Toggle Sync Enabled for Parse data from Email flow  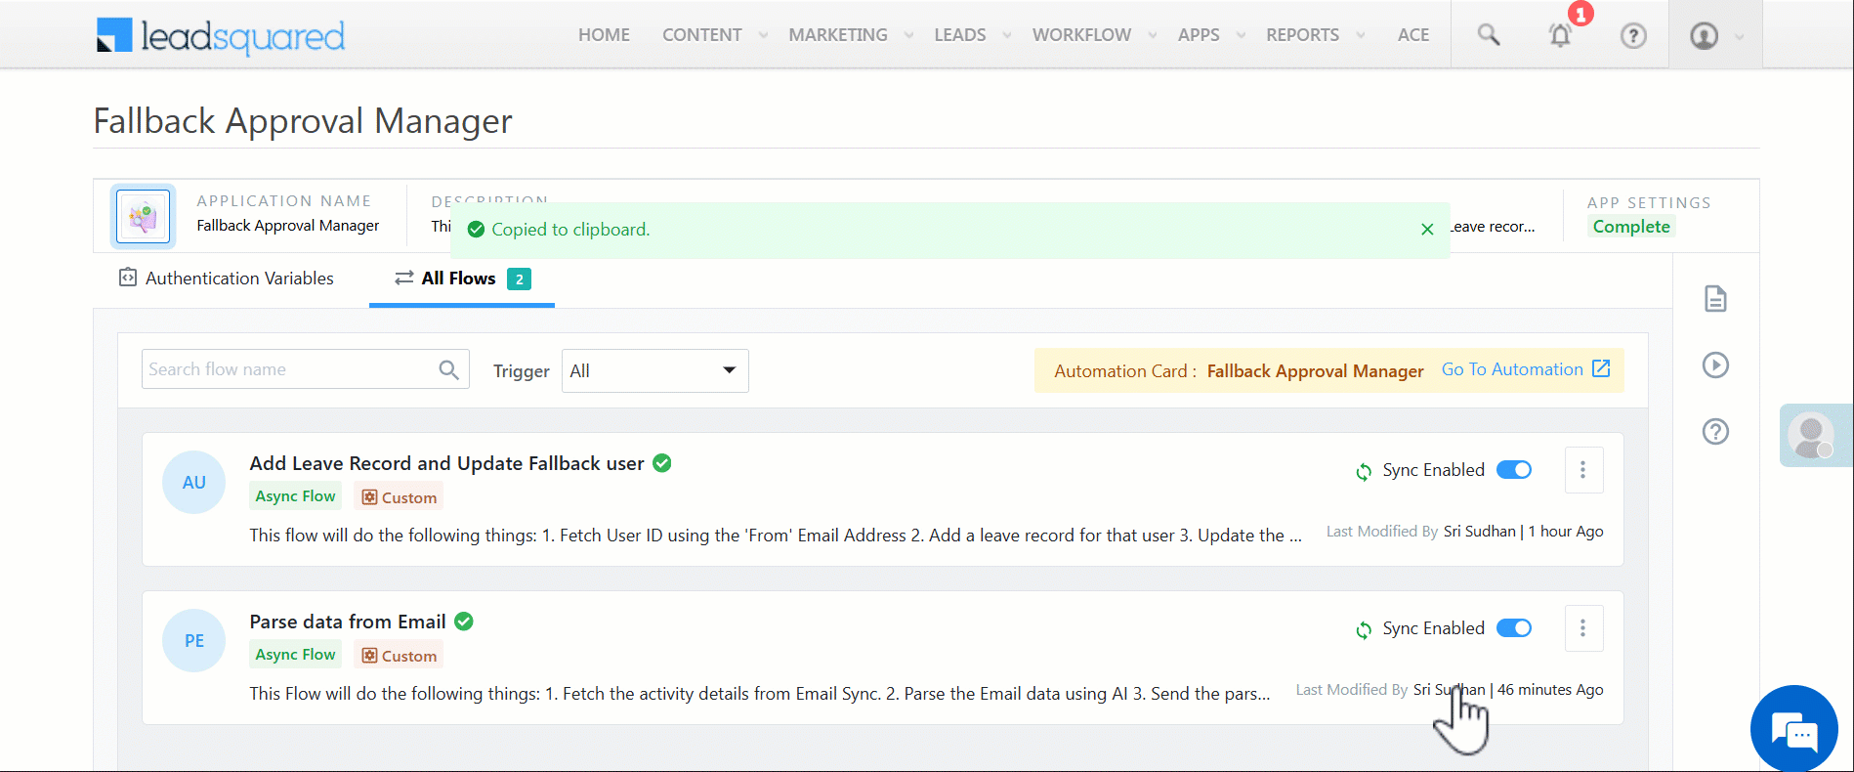click(1514, 628)
